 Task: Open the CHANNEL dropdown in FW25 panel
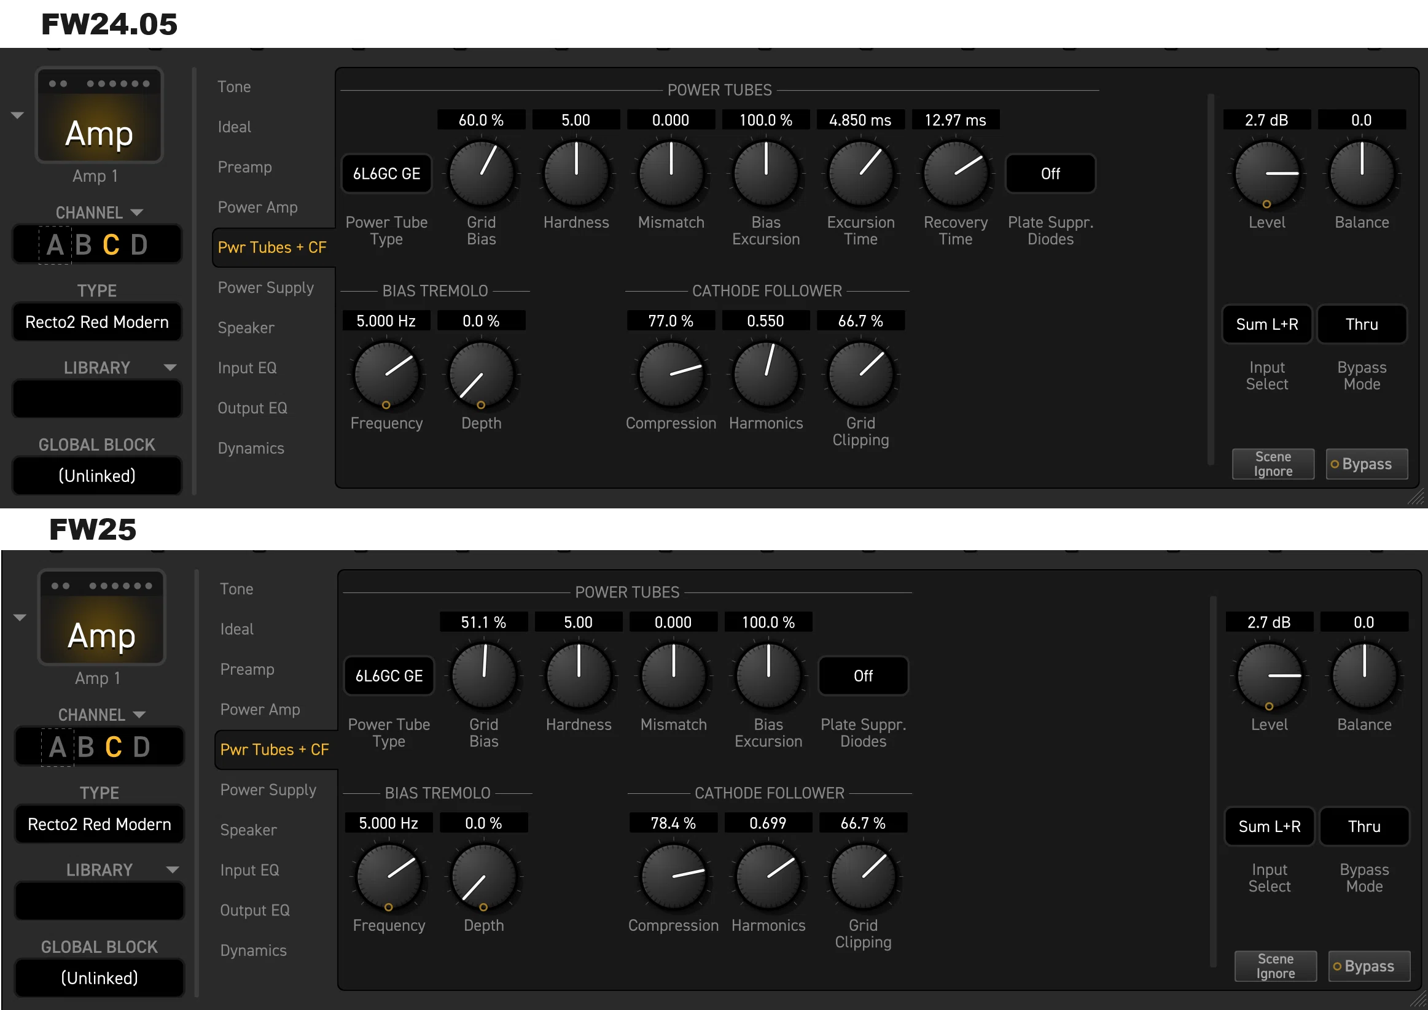[x=139, y=715]
